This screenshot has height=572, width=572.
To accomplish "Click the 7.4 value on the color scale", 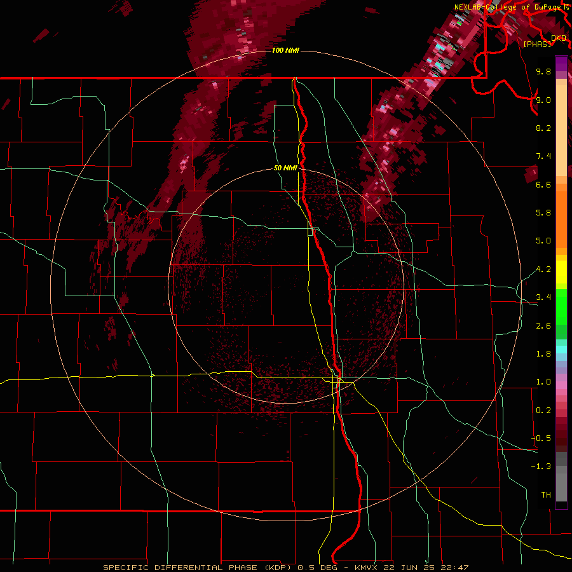I will pos(543,156).
